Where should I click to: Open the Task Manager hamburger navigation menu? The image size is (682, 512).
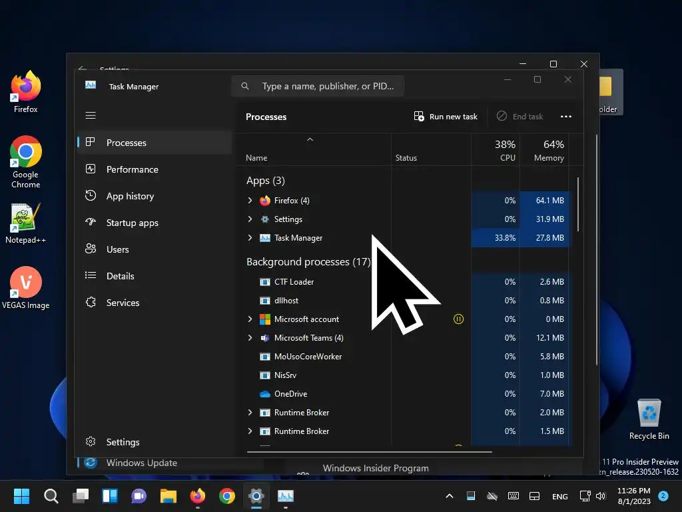[91, 115]
